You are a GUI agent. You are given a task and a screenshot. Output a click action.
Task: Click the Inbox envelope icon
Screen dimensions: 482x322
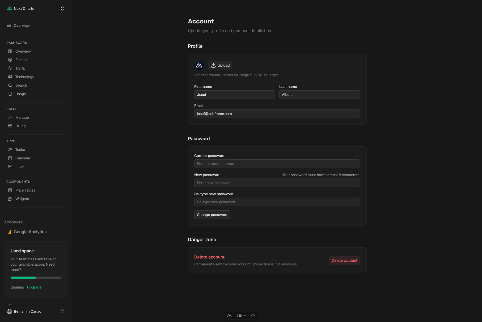click(x=10, y=167)
